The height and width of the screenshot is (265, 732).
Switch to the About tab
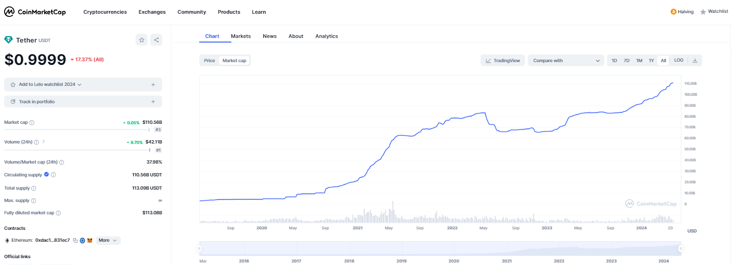[x=296, y=36]
